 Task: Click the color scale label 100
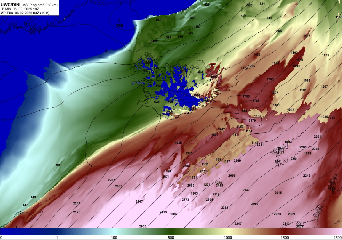(x=114, y=238)
